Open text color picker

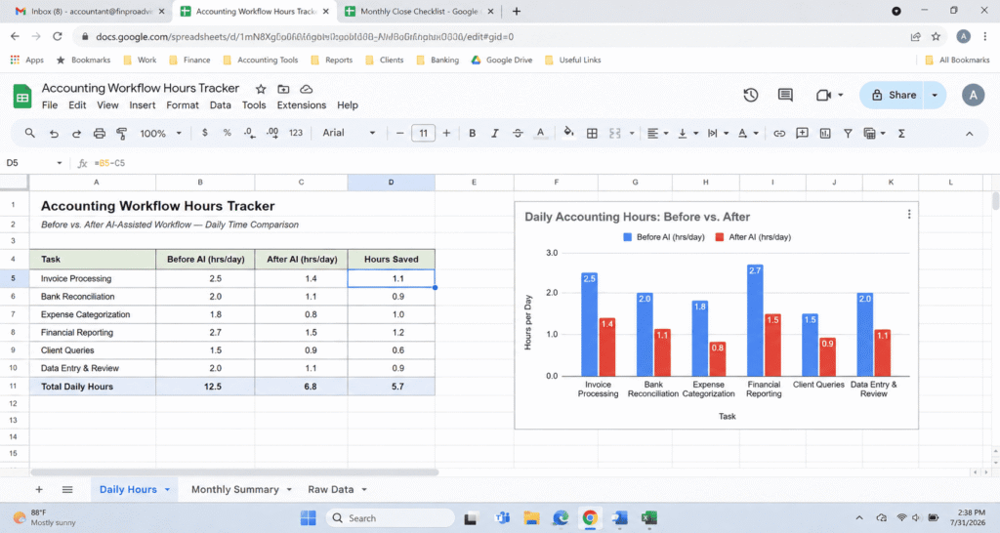pyautogui.click(x=540, y=133)
